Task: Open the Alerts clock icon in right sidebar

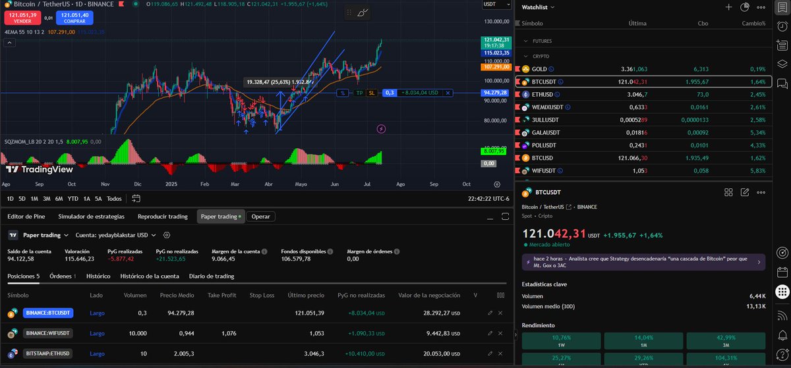Action: (782, 27)
